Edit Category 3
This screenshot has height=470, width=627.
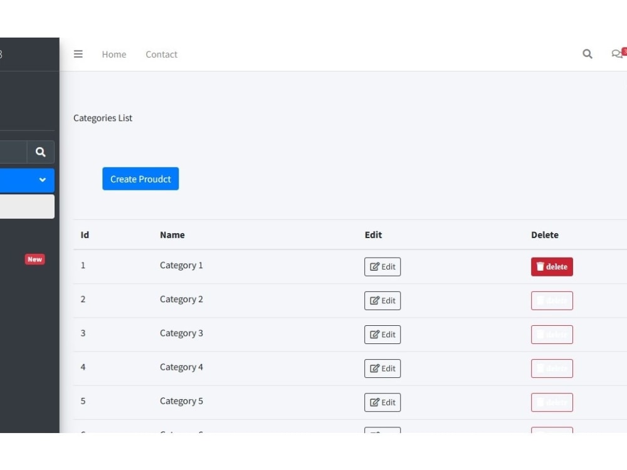pyautogui.click(x=382, y=335)
